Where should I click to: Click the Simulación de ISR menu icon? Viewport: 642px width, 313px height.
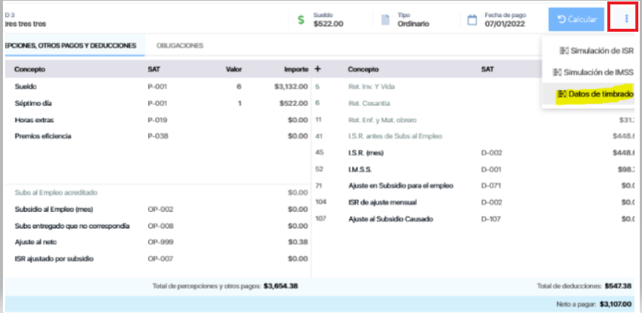pyautogui.click(x=564, y=51)
